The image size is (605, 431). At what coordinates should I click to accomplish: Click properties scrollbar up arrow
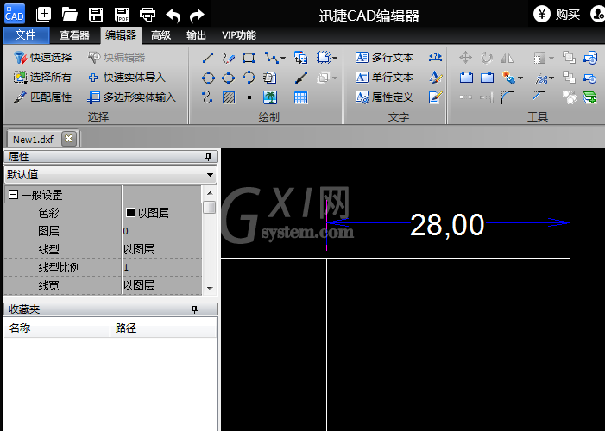210,193
